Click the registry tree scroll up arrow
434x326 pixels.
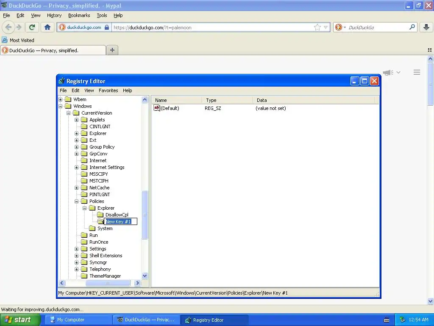[x=145, y=99]
